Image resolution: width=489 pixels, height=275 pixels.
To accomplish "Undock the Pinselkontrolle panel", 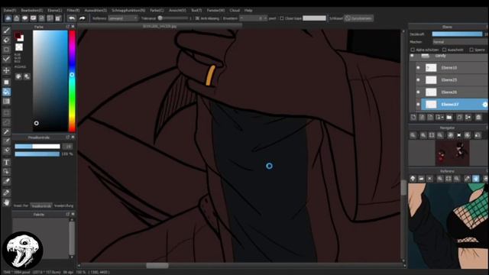I will coord(68,137).
